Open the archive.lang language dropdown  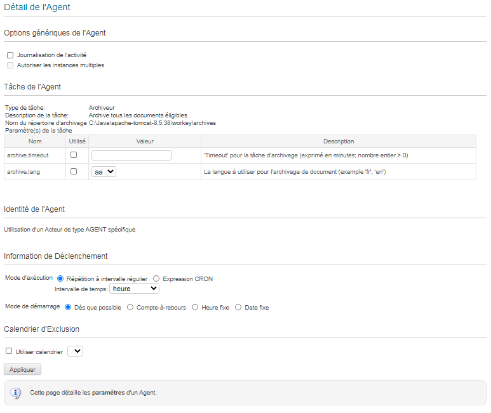104,171
